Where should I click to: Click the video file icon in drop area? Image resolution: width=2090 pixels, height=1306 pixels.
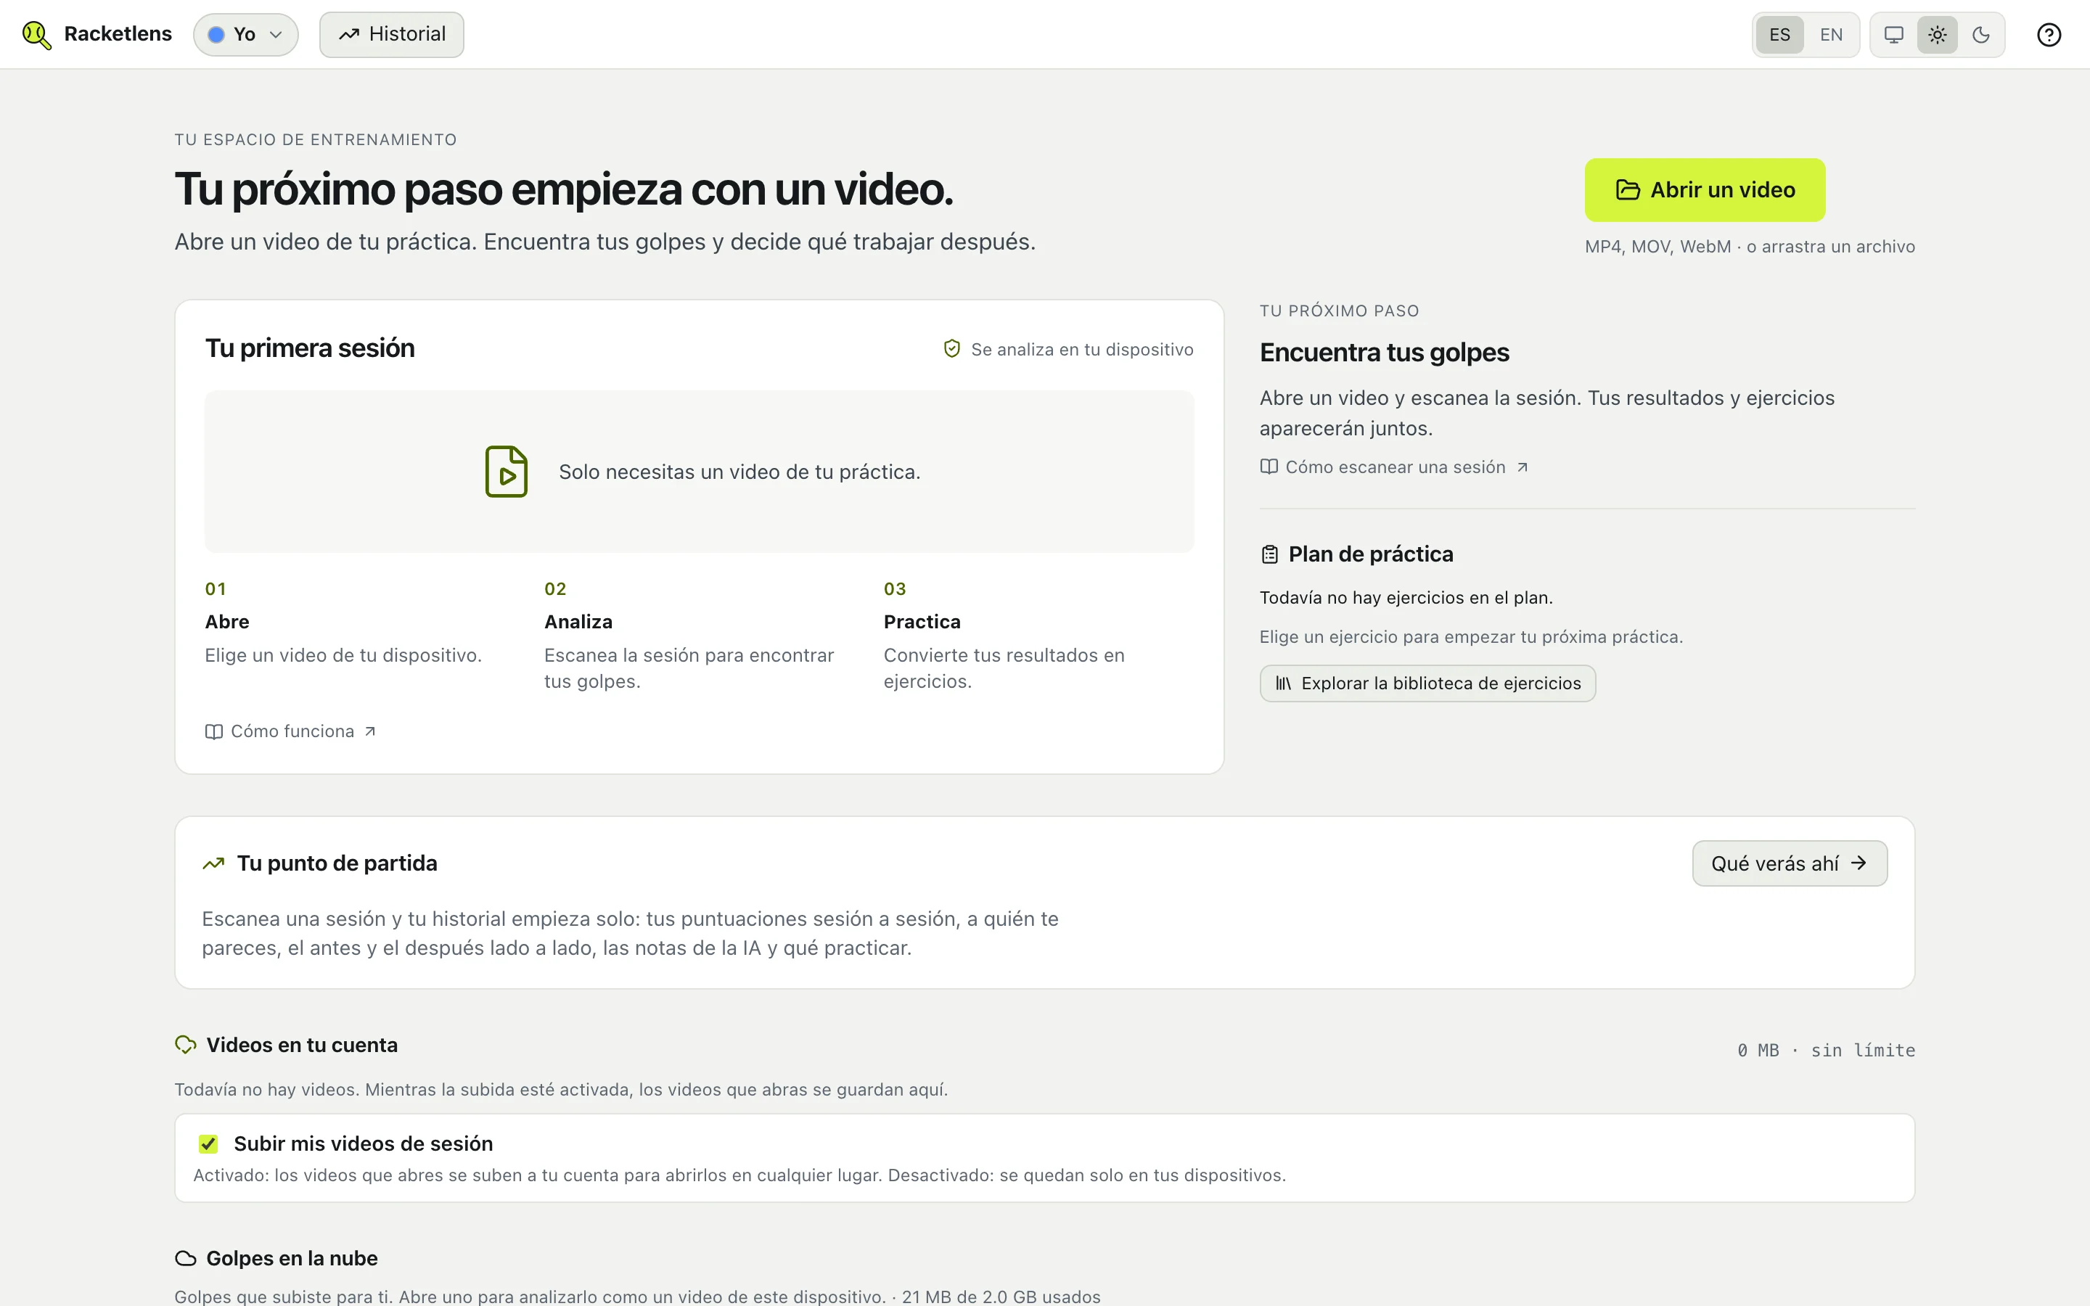(506, 472)
